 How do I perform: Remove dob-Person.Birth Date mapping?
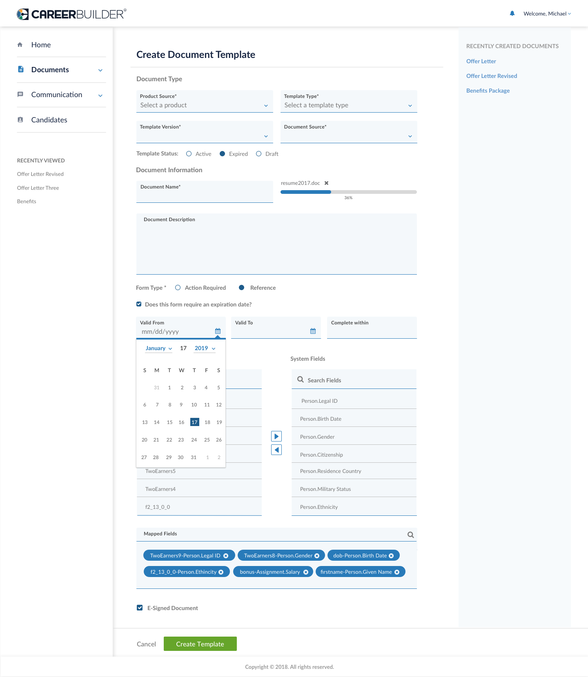point(391,556)
